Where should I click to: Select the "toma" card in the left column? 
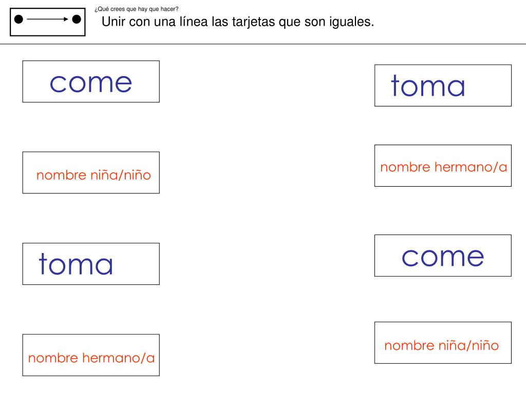pos(91,264)
